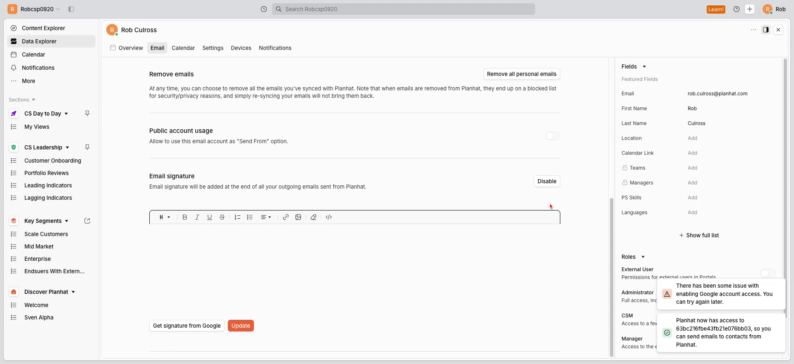Collapse CS Day to Day section
The width and height of the screenshot is (794, 364).
pos(66,113)
